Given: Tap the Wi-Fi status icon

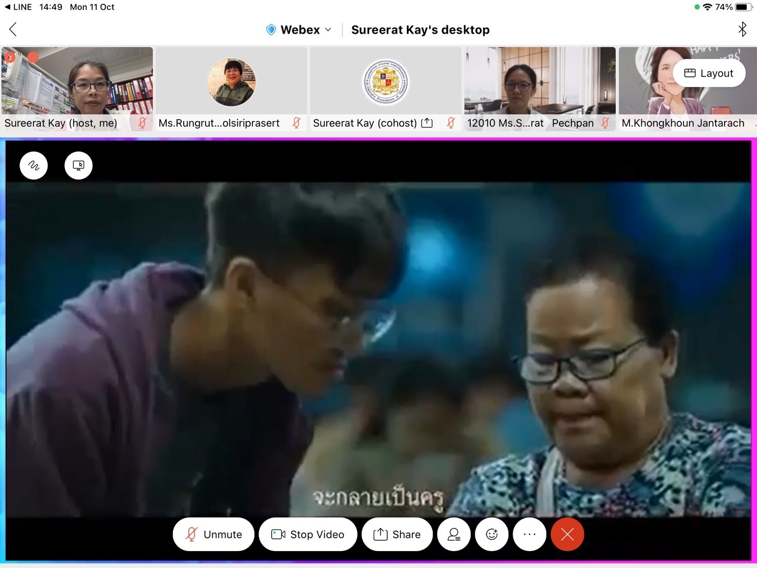Looking at the screenshot, I should click(707, 7).
